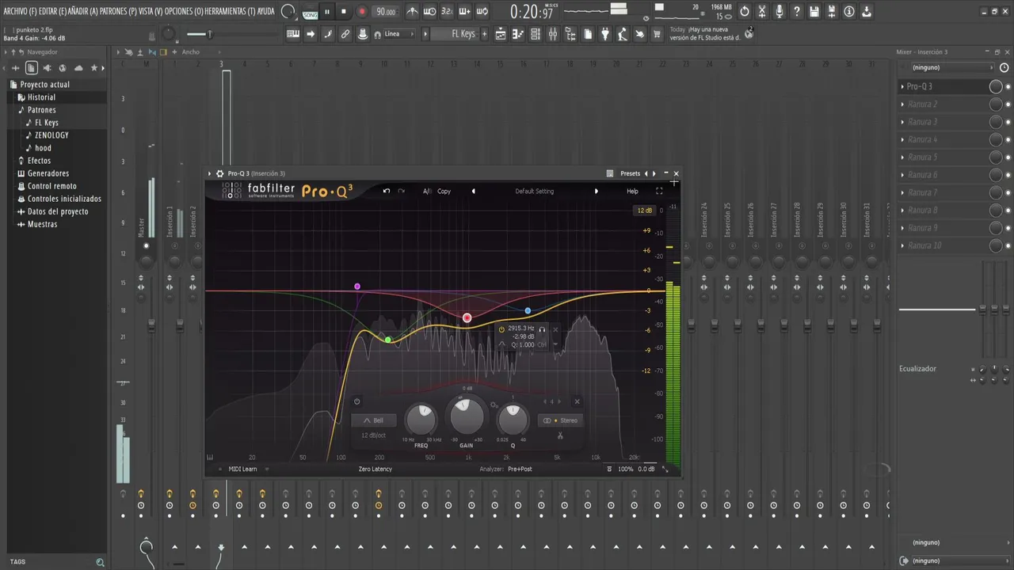Click Copy in Pro-Q 3 header
1014x570 pixels.
444,191
